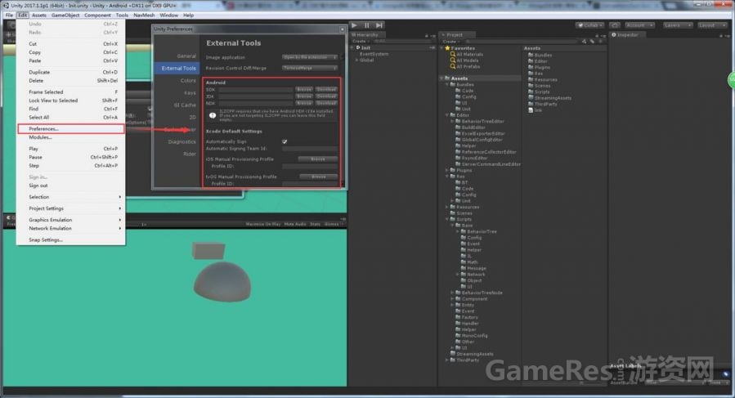Click the Plugins folder icon in right Assets list

coord(531,67)
